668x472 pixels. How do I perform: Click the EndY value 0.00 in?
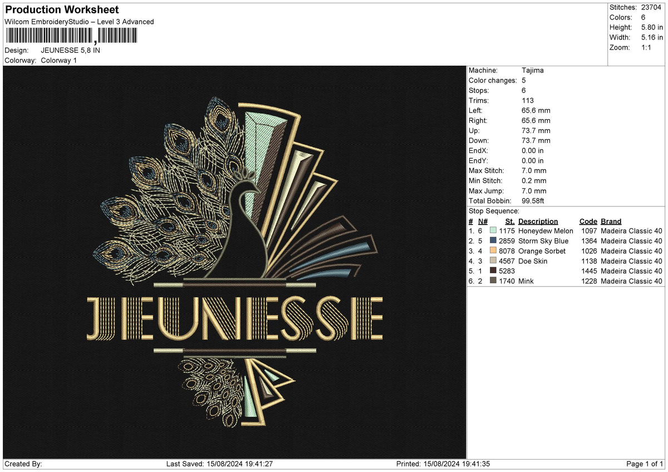click(533, 160)
